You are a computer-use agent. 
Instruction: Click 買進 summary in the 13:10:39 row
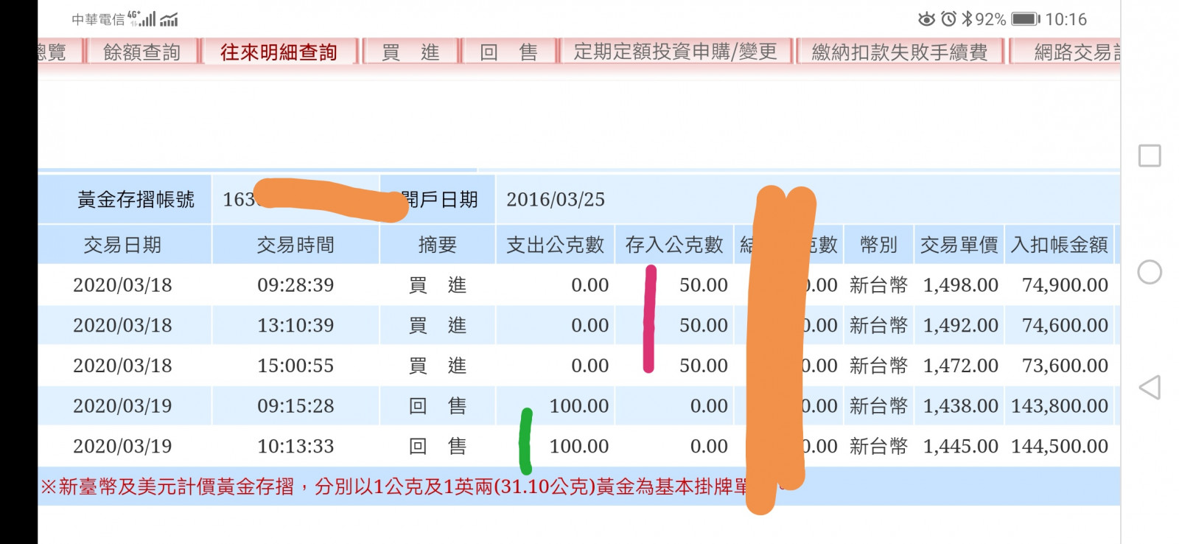pos(438,325)
